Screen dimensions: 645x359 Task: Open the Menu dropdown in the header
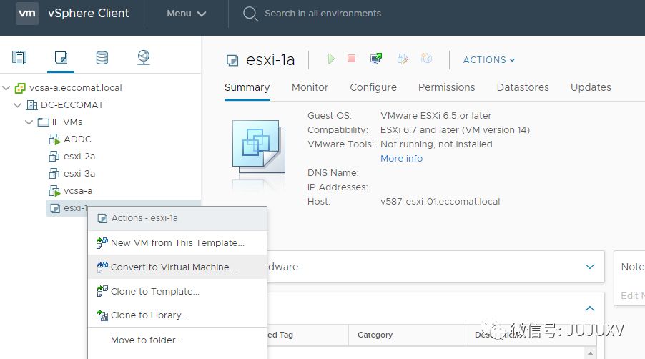187,14
